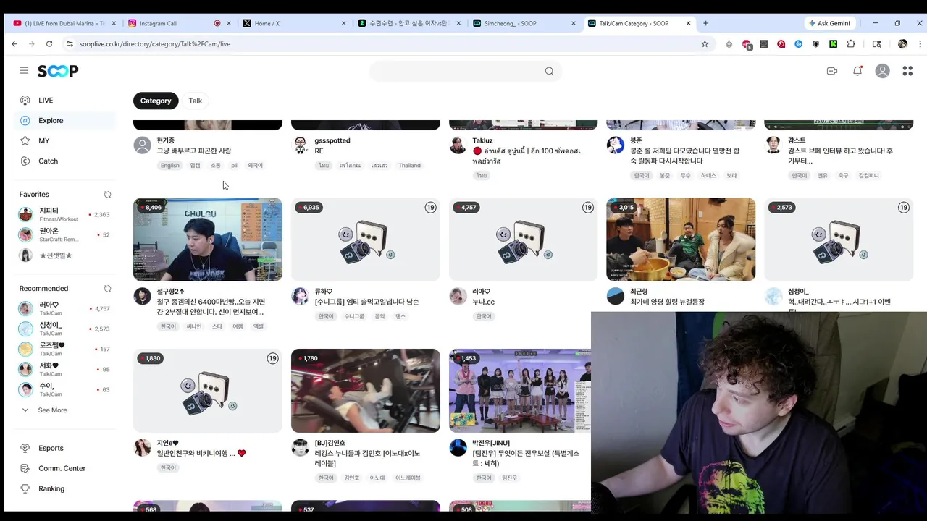The image size is (927, 521).
Task: Open the 6,935 viewer stream thumbnail
Action: pyautogui.click(x=366, y=240)
